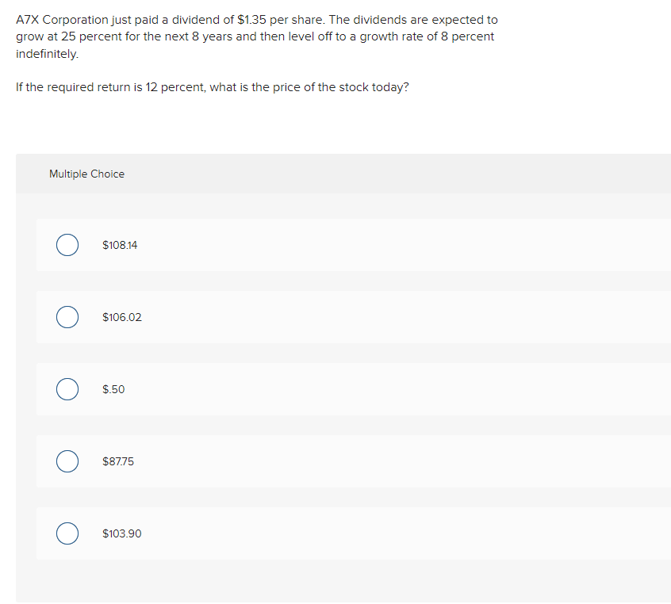Click the word 'indefinitely' in the question
The width and height of the screenshot is (671, 604).
pyautogui.click(x=47, y=54)
